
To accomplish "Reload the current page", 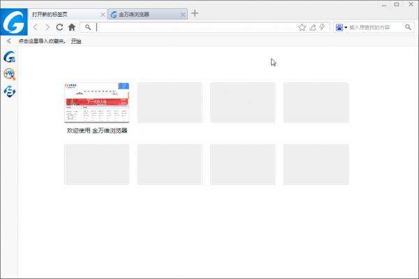I will click(x=59, y=27).
